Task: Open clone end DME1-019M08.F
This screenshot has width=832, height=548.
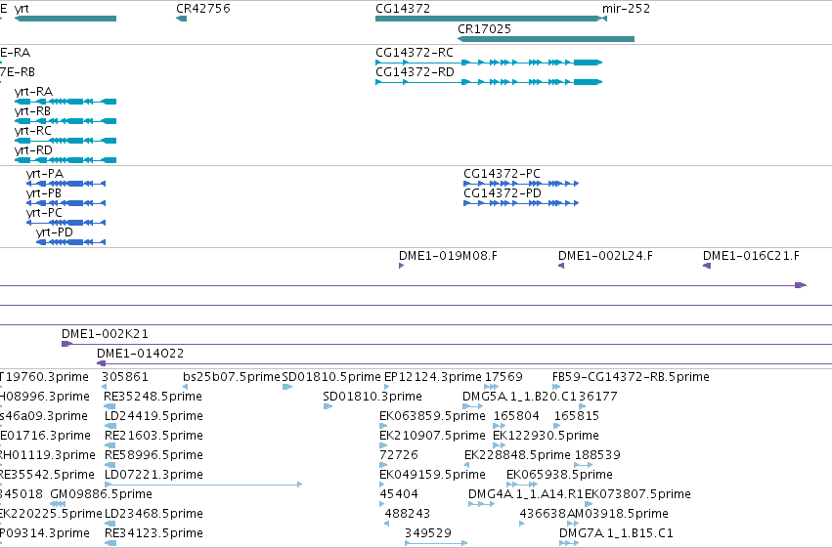Action: [402, 266]
